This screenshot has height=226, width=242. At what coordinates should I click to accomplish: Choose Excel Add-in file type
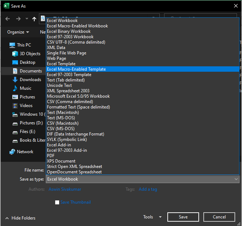[x=142, y=145]
